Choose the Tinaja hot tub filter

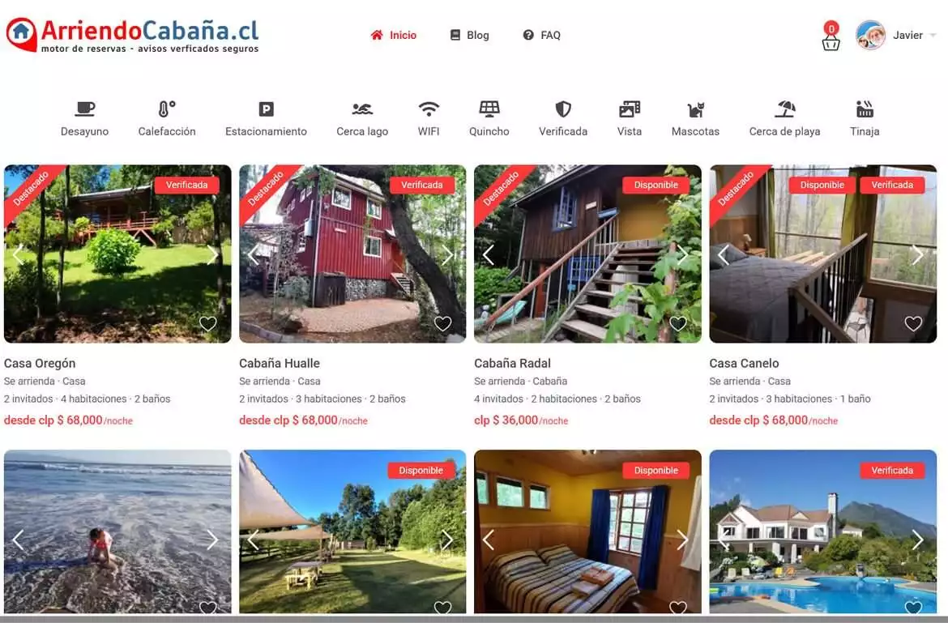(x=865, y=118)
